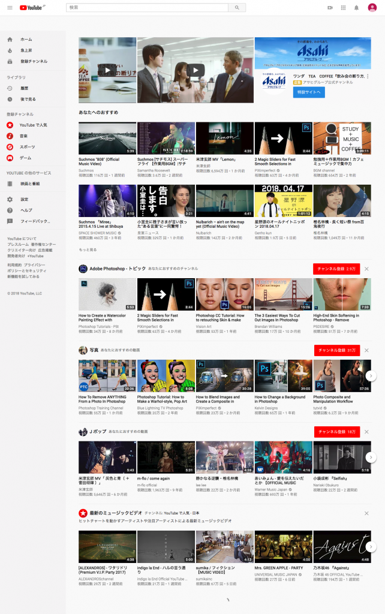
Task: Click in the 検索 search field
Action: tap(147, 8)
